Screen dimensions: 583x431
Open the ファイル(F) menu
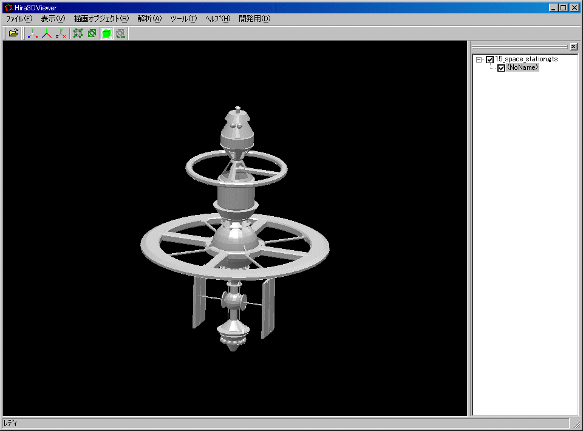19,19
